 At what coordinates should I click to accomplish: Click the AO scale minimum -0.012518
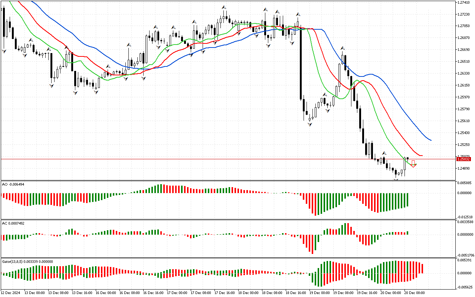click(x=464, y=217)
